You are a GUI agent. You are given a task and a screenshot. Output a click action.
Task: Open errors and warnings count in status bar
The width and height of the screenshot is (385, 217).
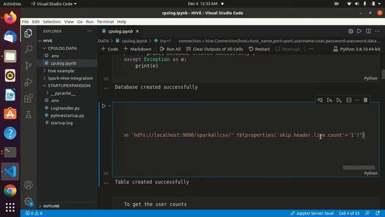tap(34, 213)
